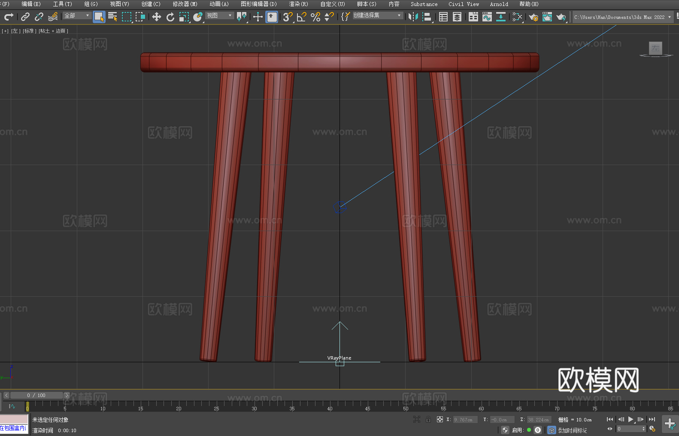Open Select by Name list icon
The image size is (679, 436).
[x=113, y=17]
